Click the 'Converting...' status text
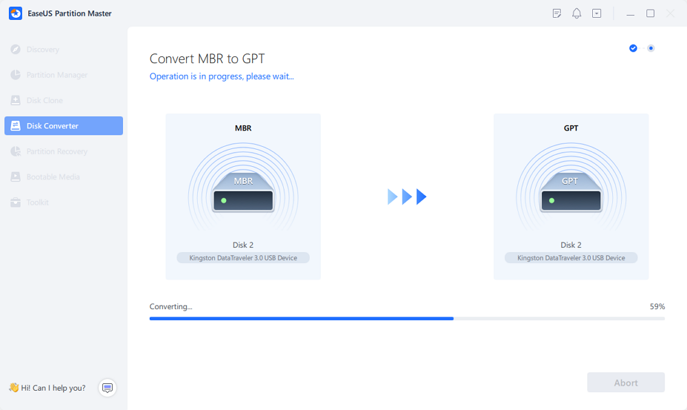This screenshot has width=687, height=410. tap(171, 306)
